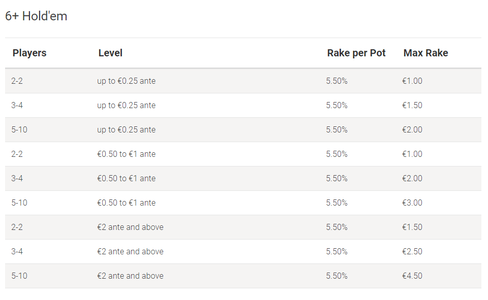This screenshot has height=300, width=488.
Task: Select €2.00 max rake in the 3-4 €0.50 to €1 row
Action: tap(412, 178)
